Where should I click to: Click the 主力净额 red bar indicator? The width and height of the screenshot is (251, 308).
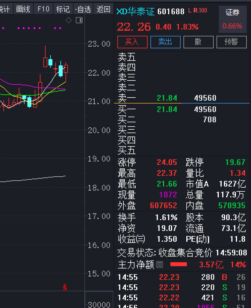pos(179,264)
